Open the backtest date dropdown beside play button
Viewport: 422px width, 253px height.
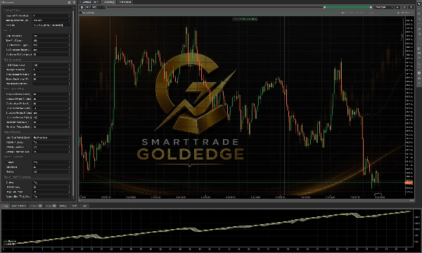[x=384, y=7]
